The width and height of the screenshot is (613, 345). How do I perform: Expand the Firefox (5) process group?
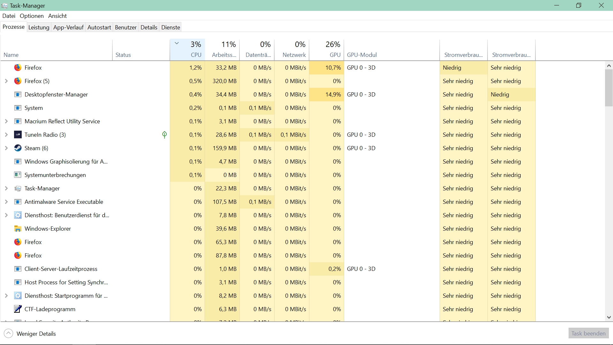6,81
